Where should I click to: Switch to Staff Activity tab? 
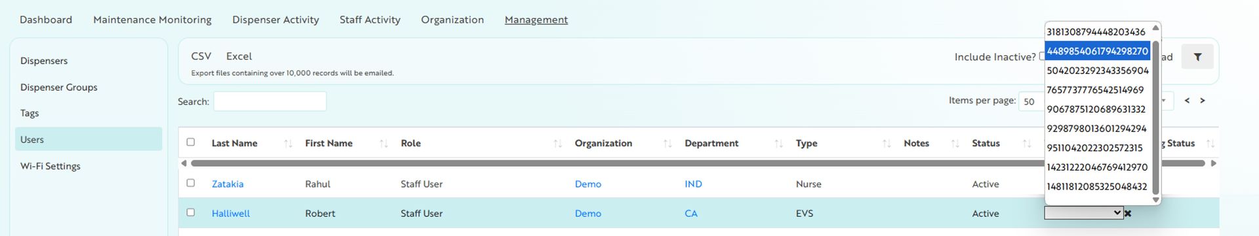(370, 20)
